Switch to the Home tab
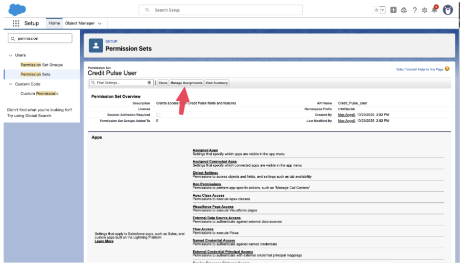Image resolution: width=460 pixels, height=263 pixels. point(54,23)
